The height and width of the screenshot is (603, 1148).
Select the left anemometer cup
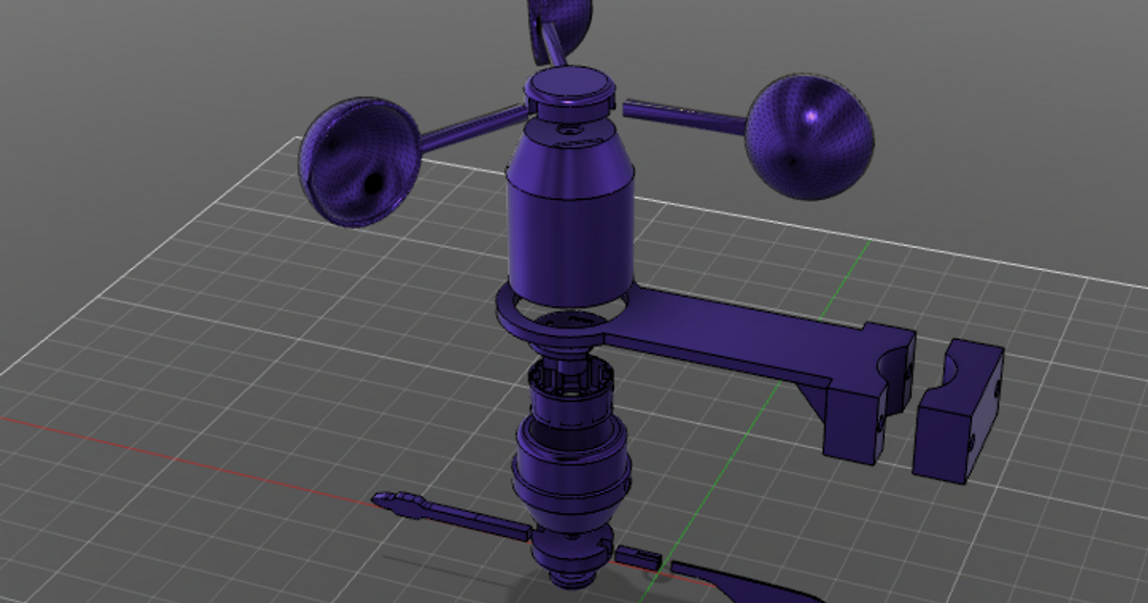click(359, 161)
